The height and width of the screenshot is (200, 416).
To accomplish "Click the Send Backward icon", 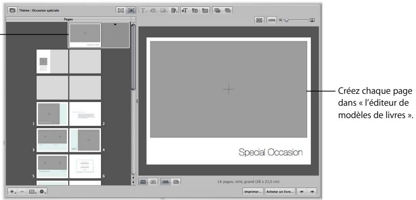I will coord(217,11).
